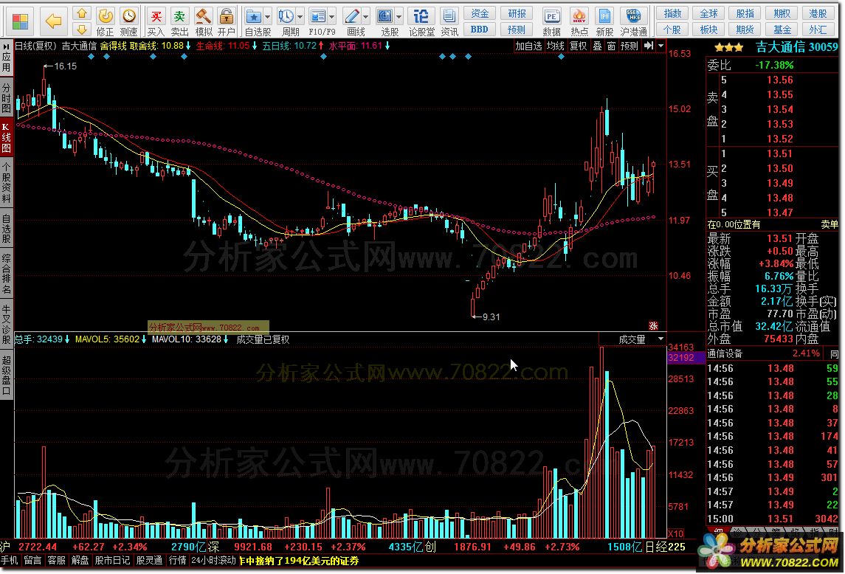Open the 新股 IPO icon
This screenshot has width=845, height=574.
pyautogui.click(x=604, y=22)
